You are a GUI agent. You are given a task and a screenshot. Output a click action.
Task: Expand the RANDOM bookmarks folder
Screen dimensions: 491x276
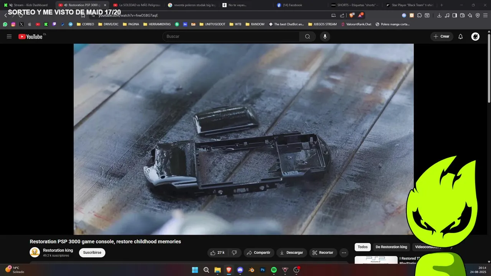pyautogui.click(x=255, y=24)
